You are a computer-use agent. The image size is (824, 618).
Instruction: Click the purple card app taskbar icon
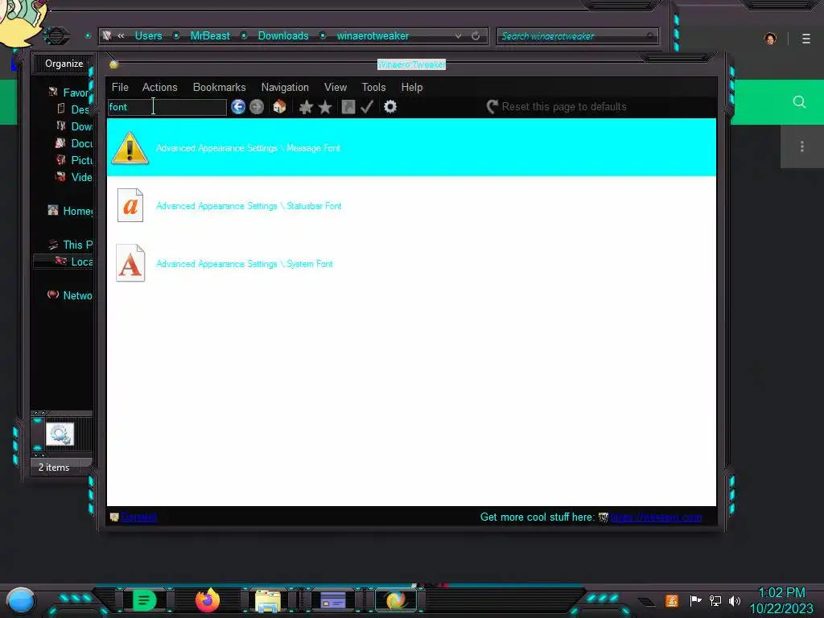(x=332, y=600)
